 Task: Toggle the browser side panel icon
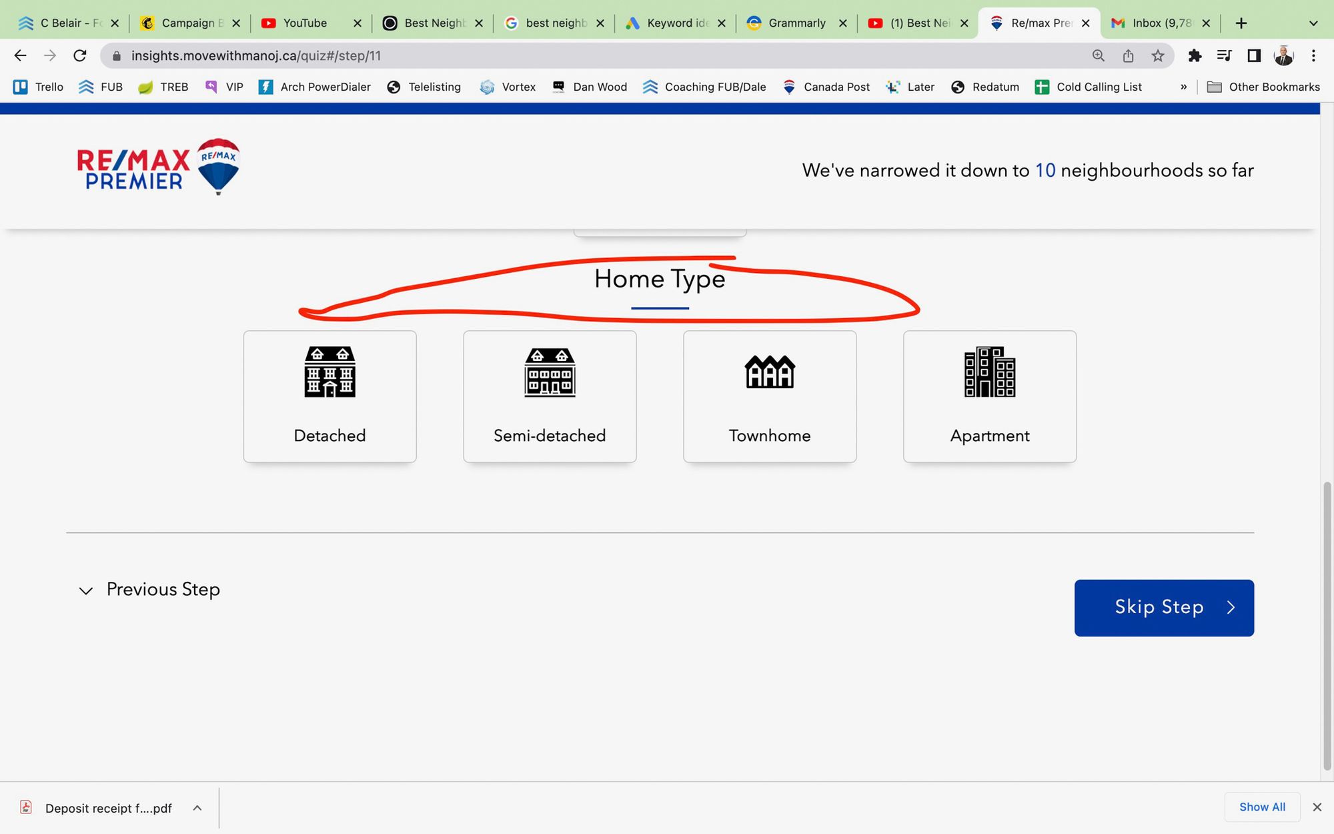point(1254,56)
